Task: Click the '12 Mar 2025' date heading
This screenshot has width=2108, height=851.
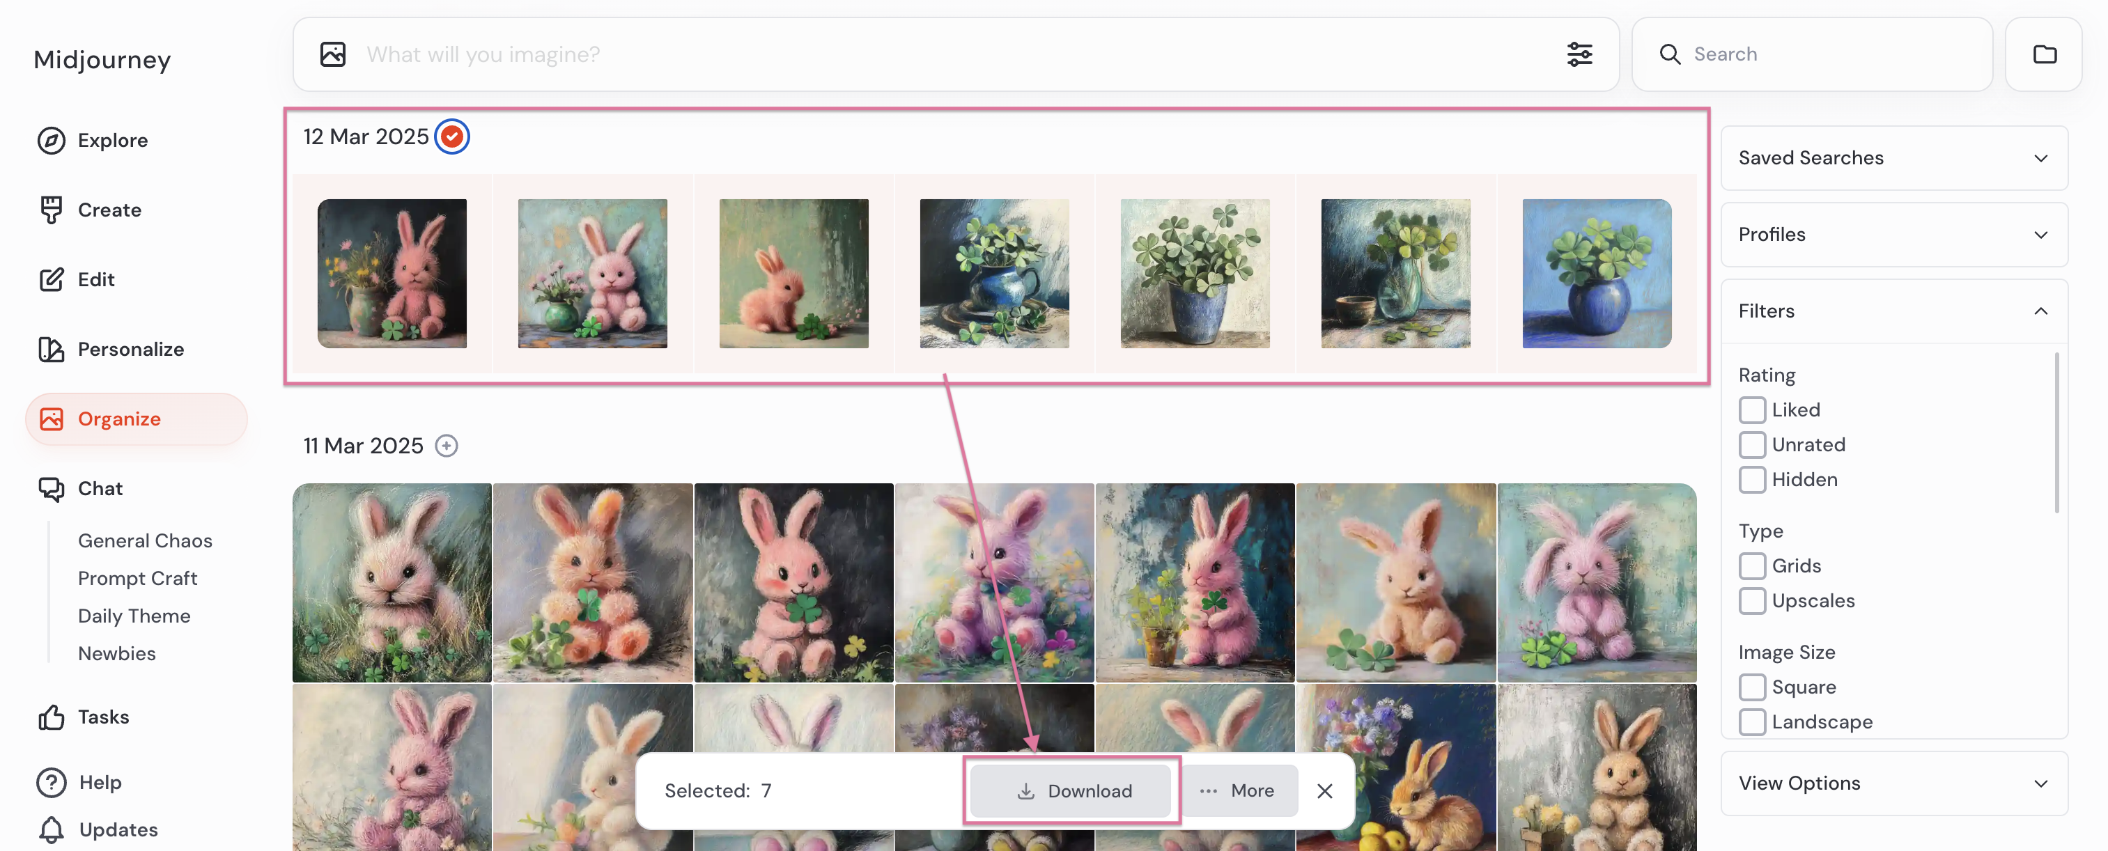Action: [366, 136]
